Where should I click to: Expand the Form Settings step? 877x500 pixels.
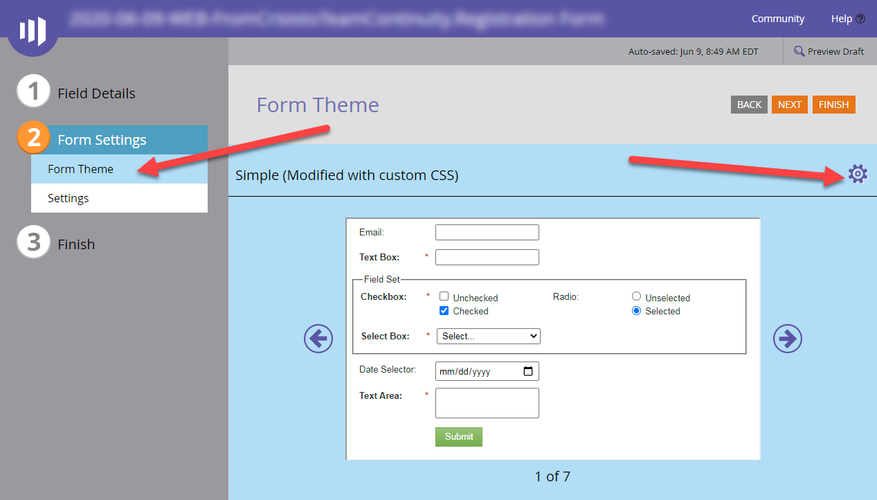102,139
